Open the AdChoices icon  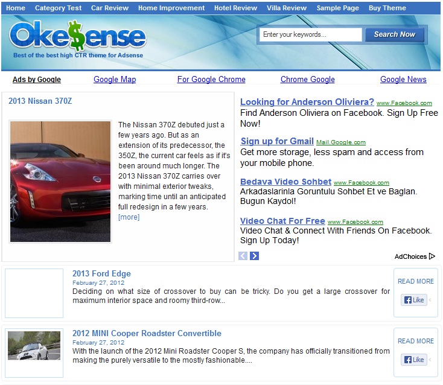[432, 256]
